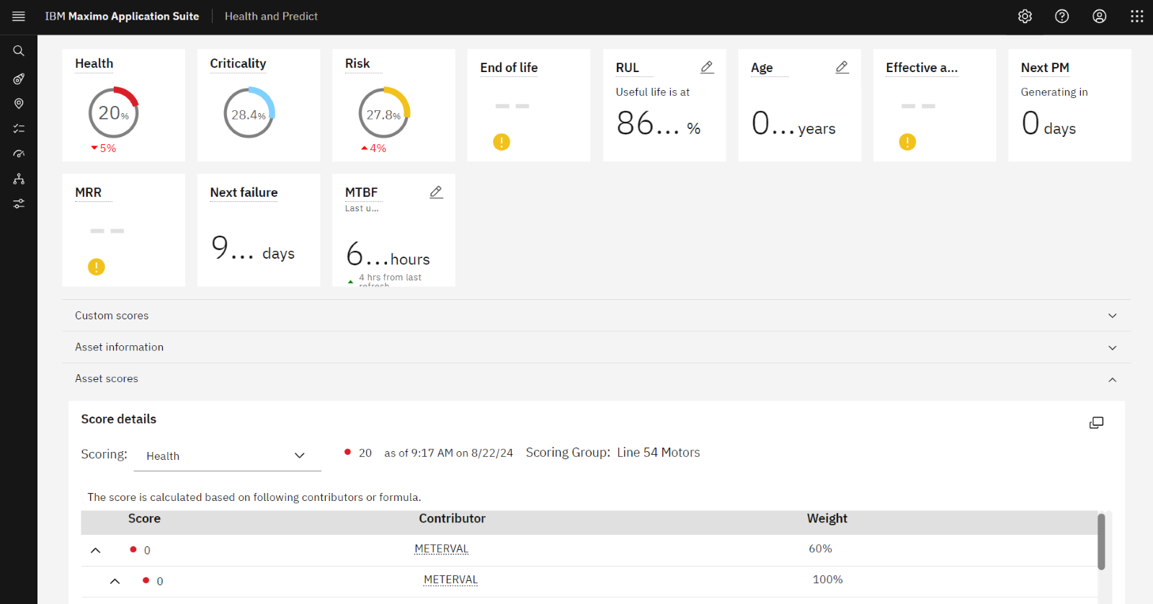Screen dimensions: 1153x604
Task: Open METERVAL contributor link with 100% weight
Action: (450, 579)
